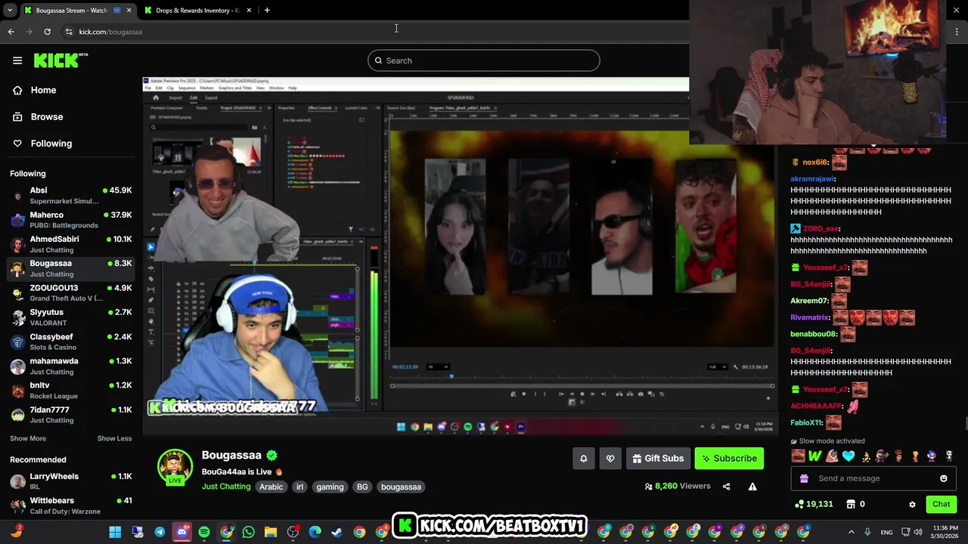Viewport: 968px width, 544px height.
Task: Unfollow using the broken heart button
Action: [610, 458]
